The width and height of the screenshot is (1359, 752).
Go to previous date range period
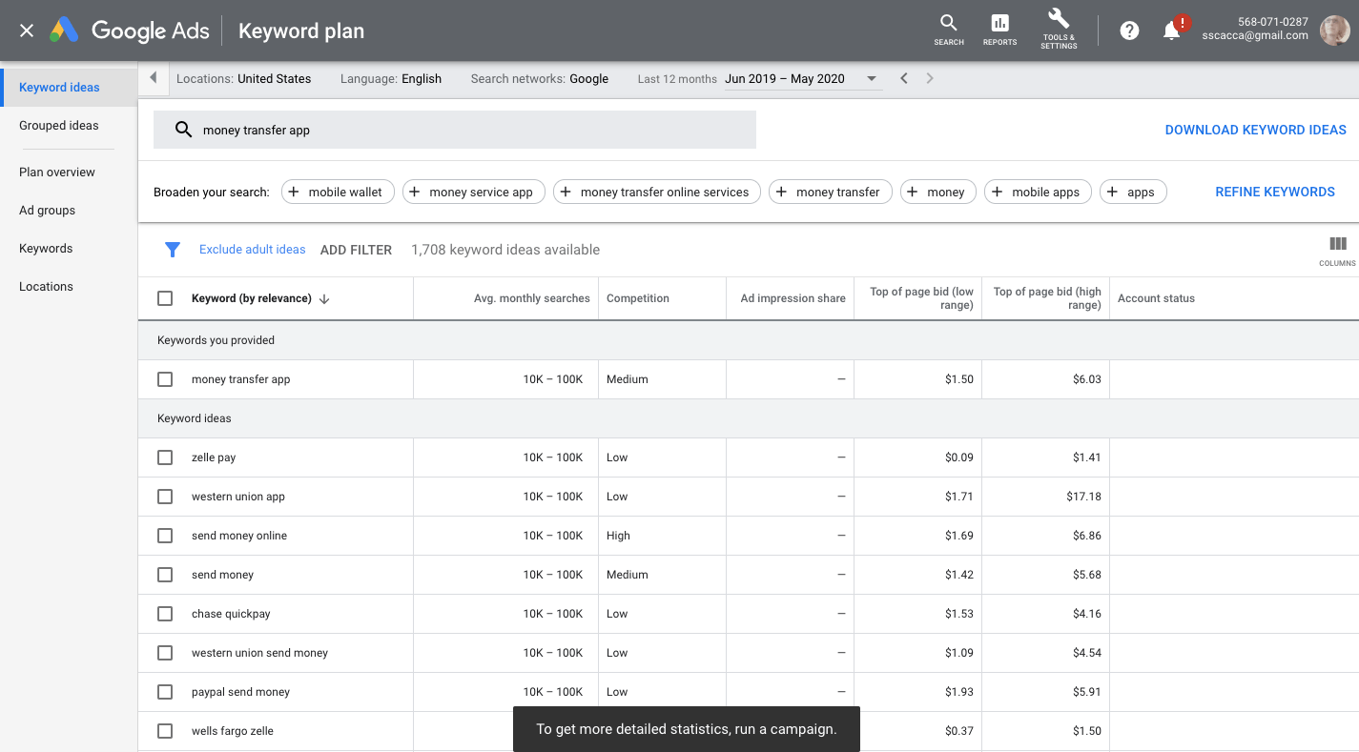point(904,79)
